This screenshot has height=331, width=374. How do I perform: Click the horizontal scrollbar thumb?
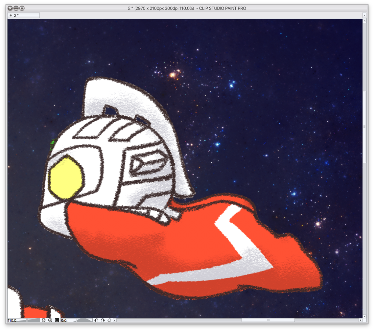pos(268,320)
